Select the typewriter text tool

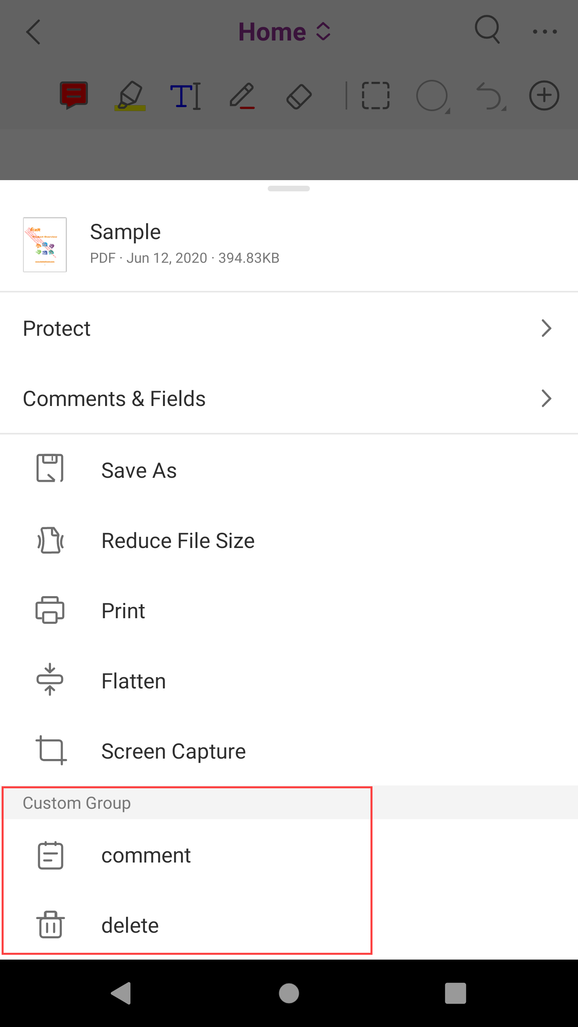(185, 96)
